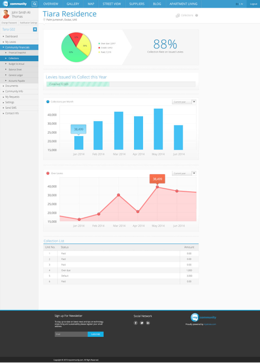The width and height of the screenshot is (260, 363).
Task: Click the Status column header
Action: [65, 247]
